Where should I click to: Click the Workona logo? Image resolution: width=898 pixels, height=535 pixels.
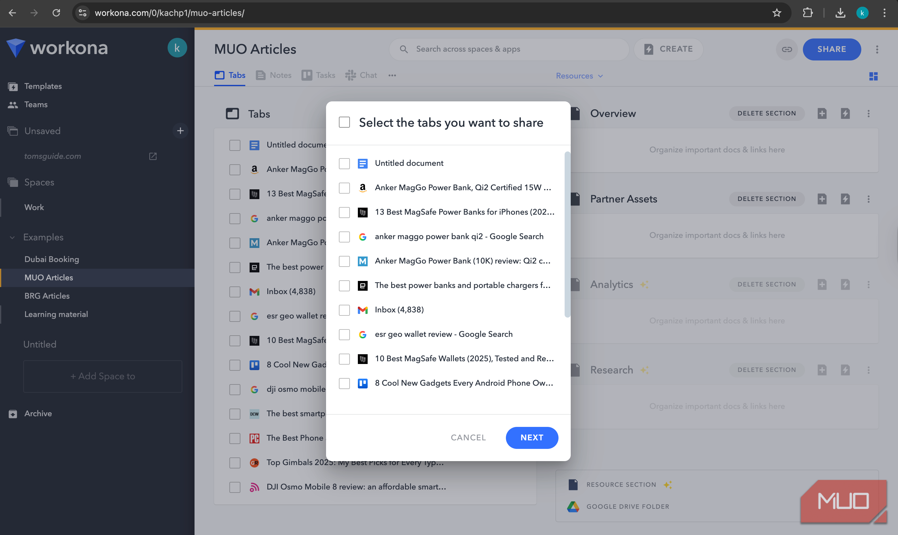click(x=57, y=48)
